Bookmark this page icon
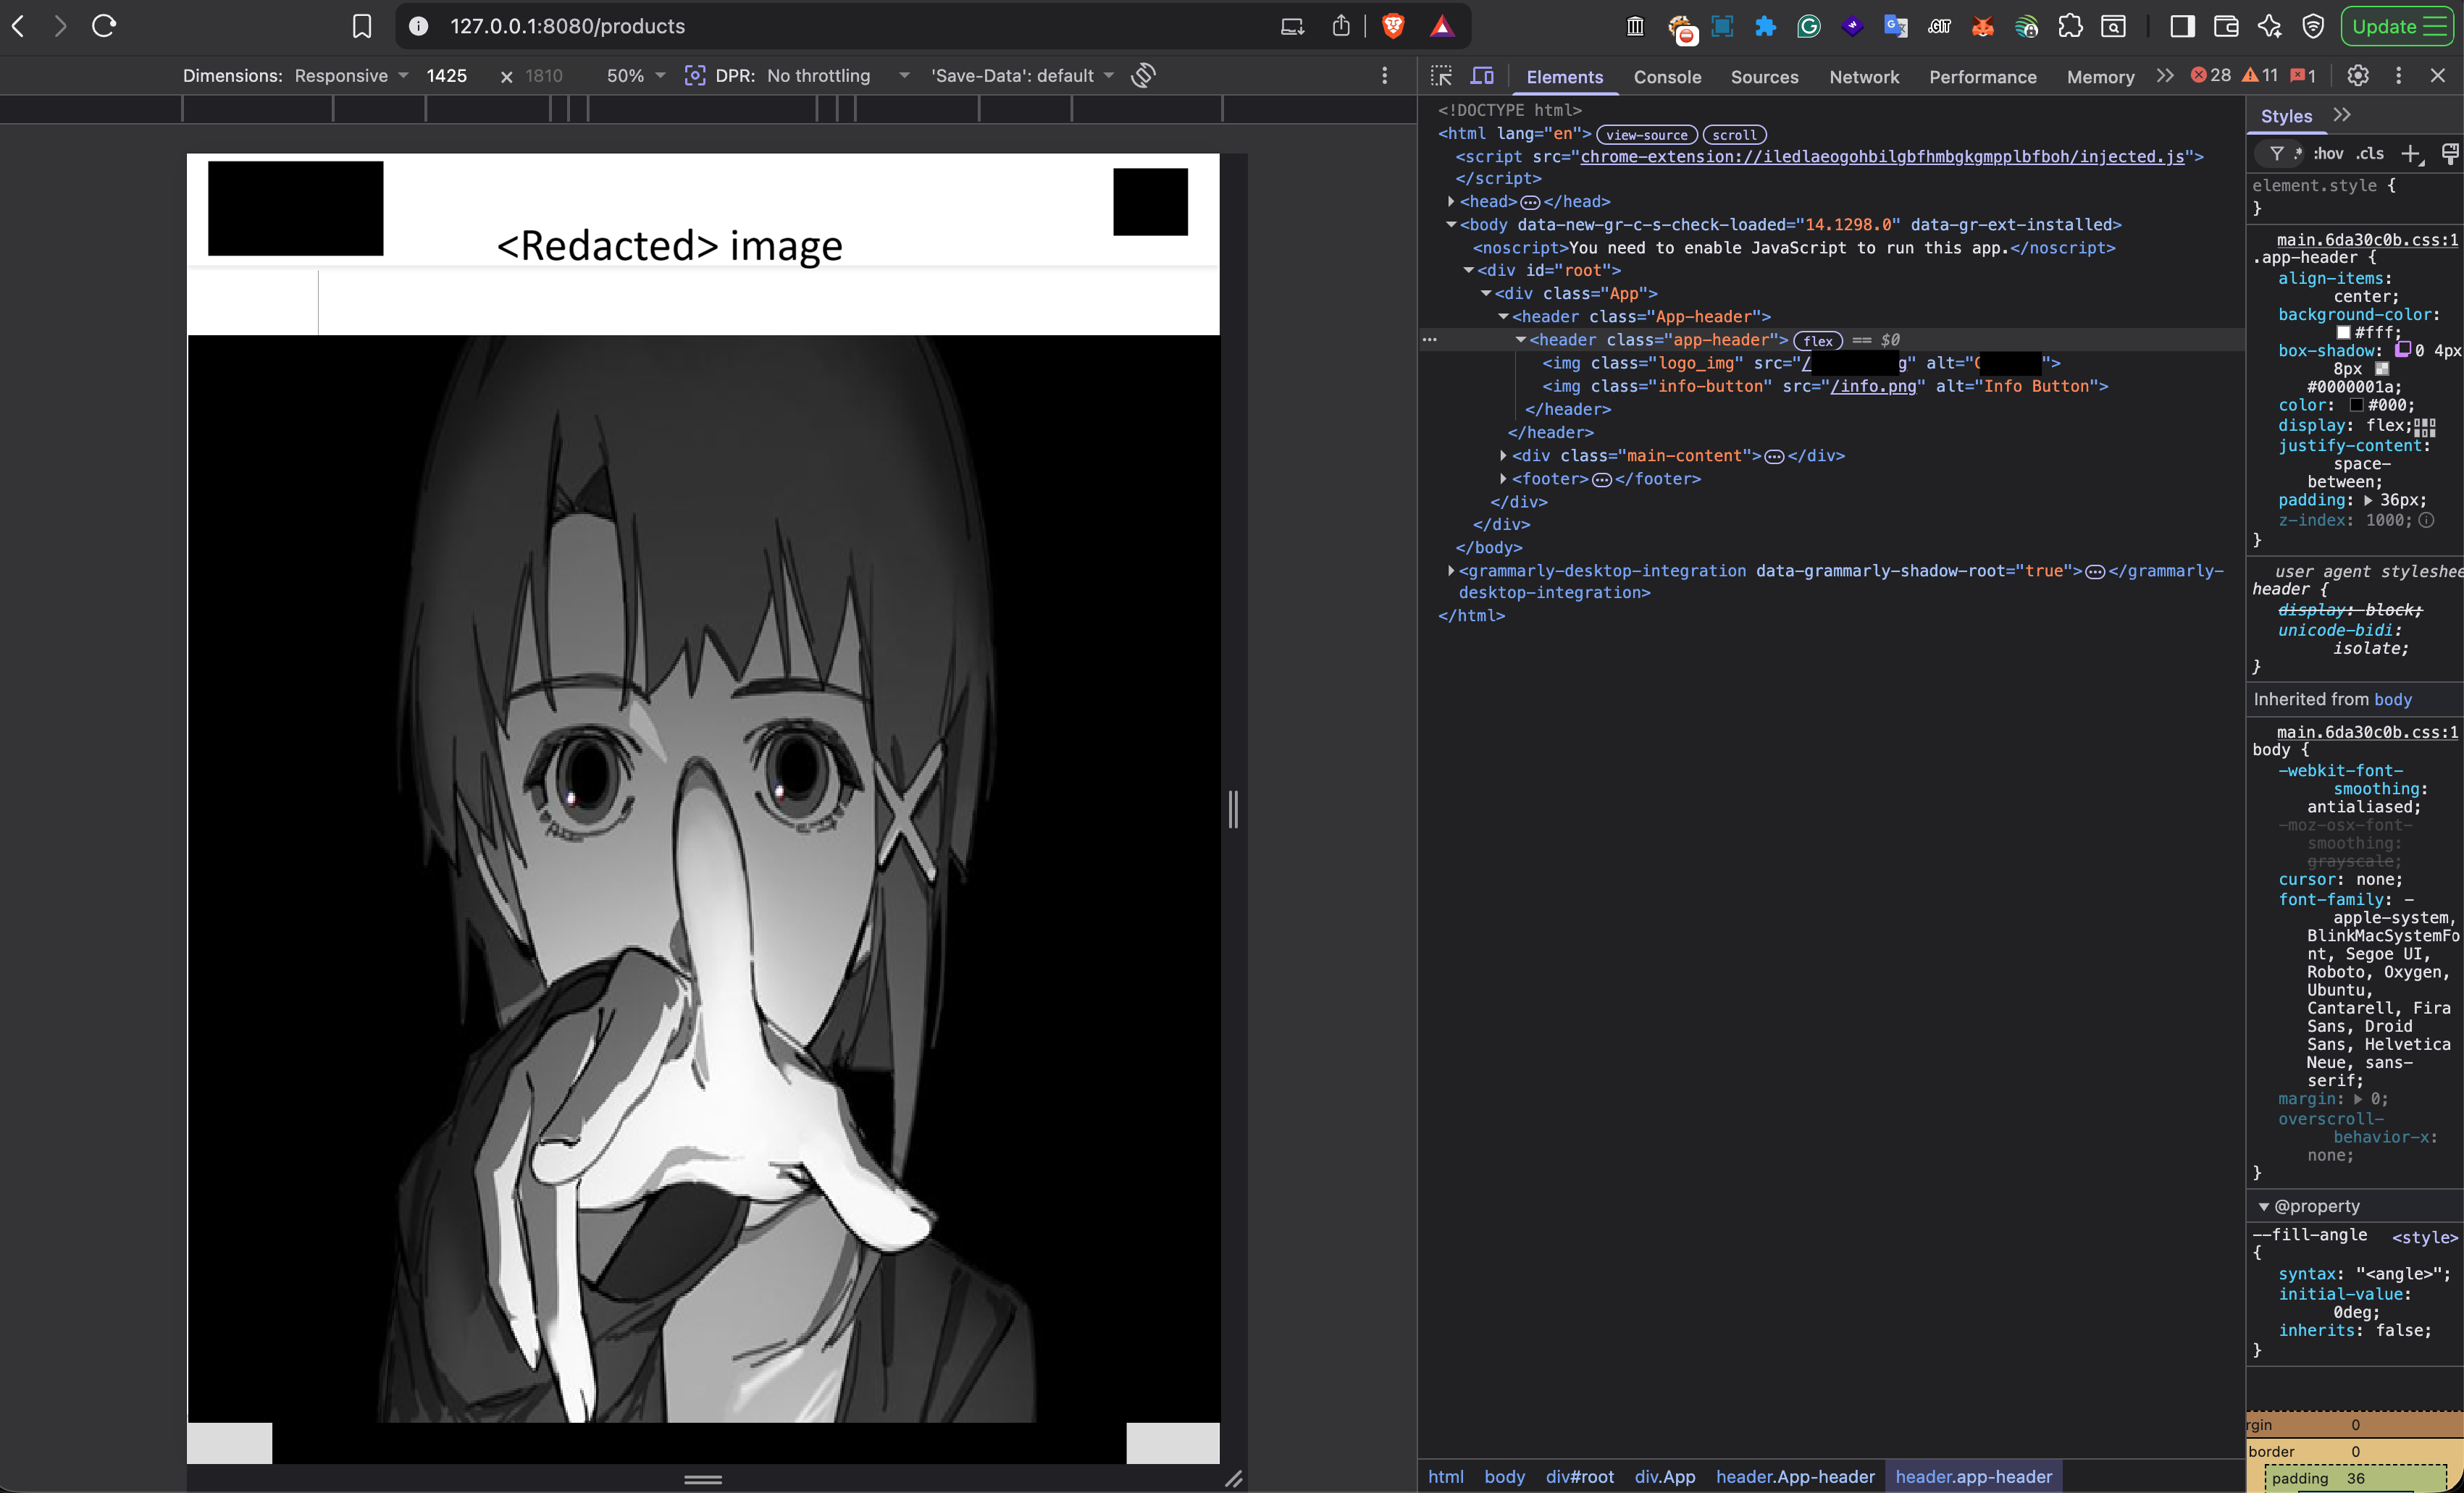The width and height of the screenshot is (2464, 1493). 362,26
